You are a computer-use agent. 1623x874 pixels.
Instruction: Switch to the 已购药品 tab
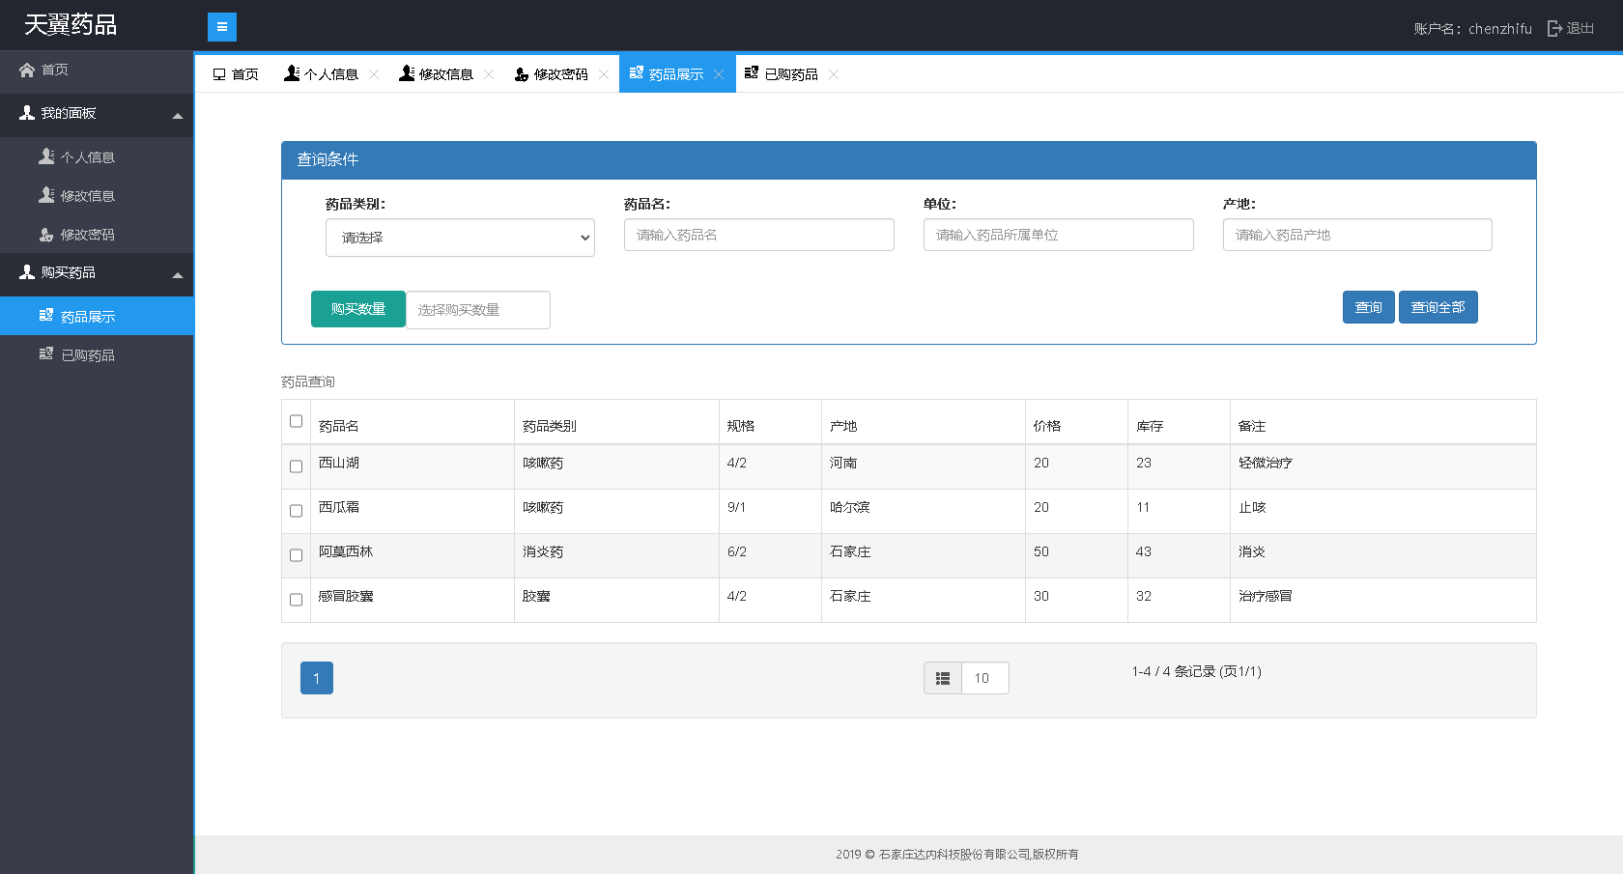[x=790, y=74]
